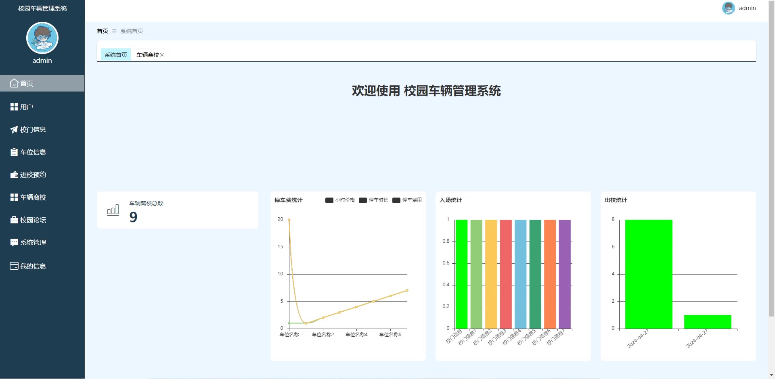Click the chat bubble icon for 系统管理

[14, 242]
